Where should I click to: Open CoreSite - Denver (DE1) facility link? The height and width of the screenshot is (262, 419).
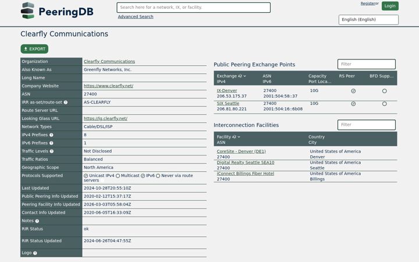coord(242,151)
